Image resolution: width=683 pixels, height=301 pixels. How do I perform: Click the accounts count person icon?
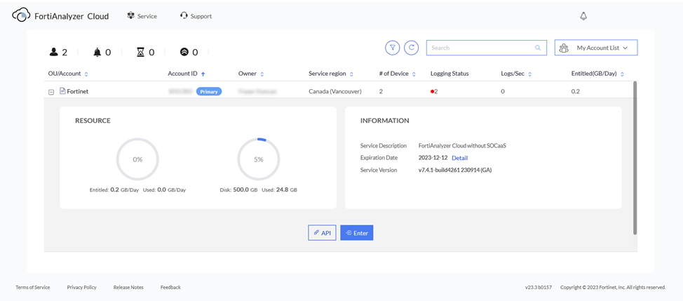pyautogui.click(x=54, y=52)
